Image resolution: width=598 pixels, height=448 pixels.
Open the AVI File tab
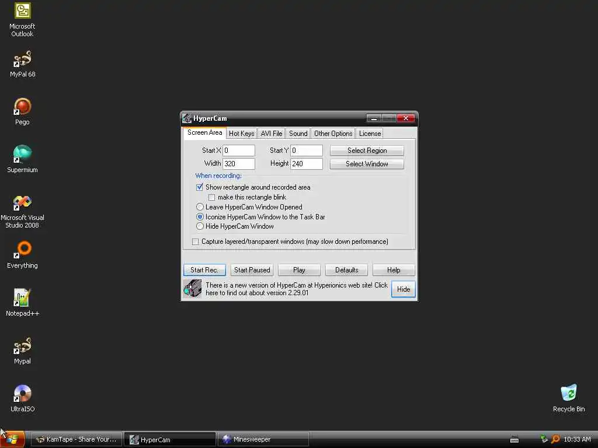click(271, 134)
